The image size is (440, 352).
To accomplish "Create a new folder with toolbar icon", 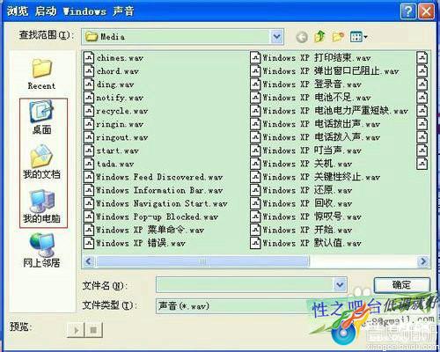I will tap(338, 37).
